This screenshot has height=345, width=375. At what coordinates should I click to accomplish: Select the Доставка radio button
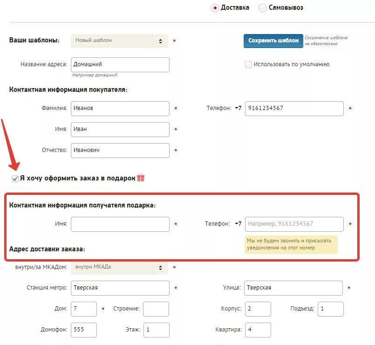[215, 8]
